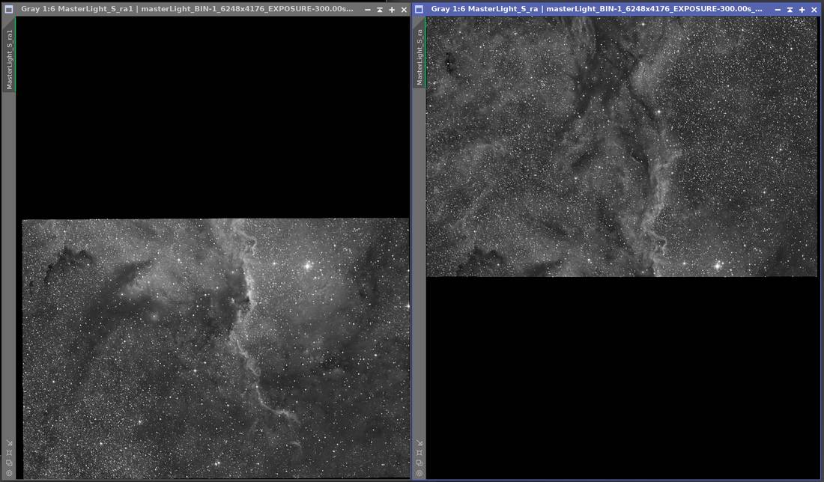
Task: Click the circular target icon in MasterLight_S_ra window
Action: point(419,472)
